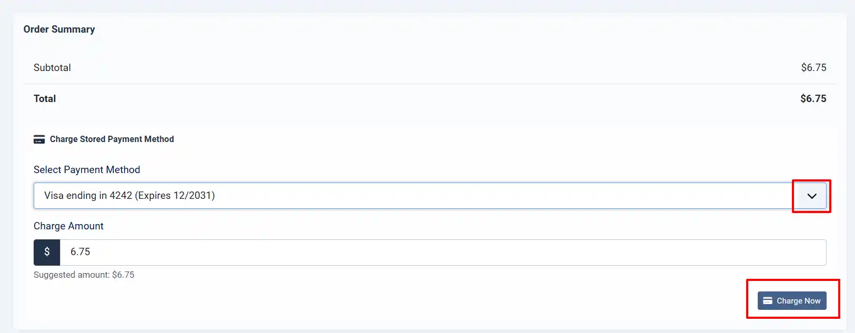Click the card icon inside Charge Now button
The image size is (855, 333).
coord(768,301)
